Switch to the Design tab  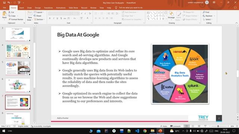point(38,7)
